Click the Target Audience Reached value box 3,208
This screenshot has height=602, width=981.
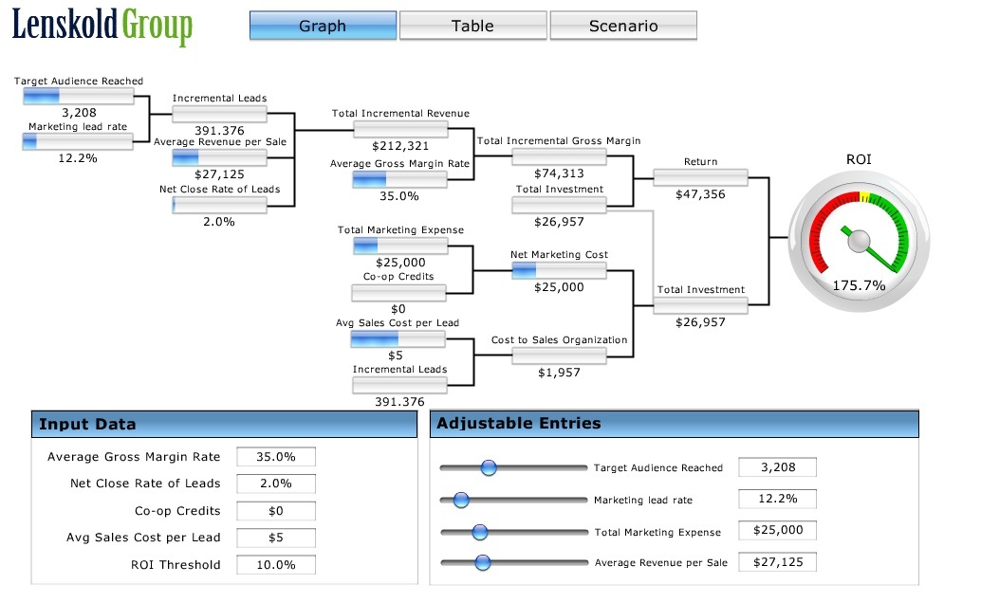(778, 467)
